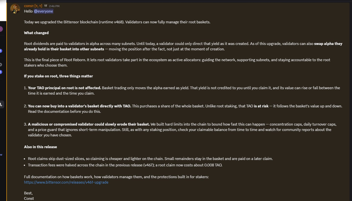Click the blue partially hidden text at left edge

pyautogui.click(x=1, y=155)
